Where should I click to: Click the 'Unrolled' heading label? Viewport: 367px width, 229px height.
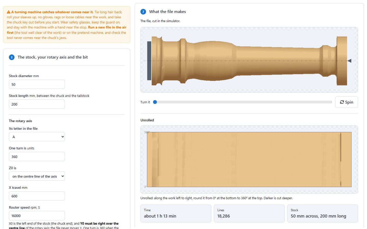click(x=147, y=120)
